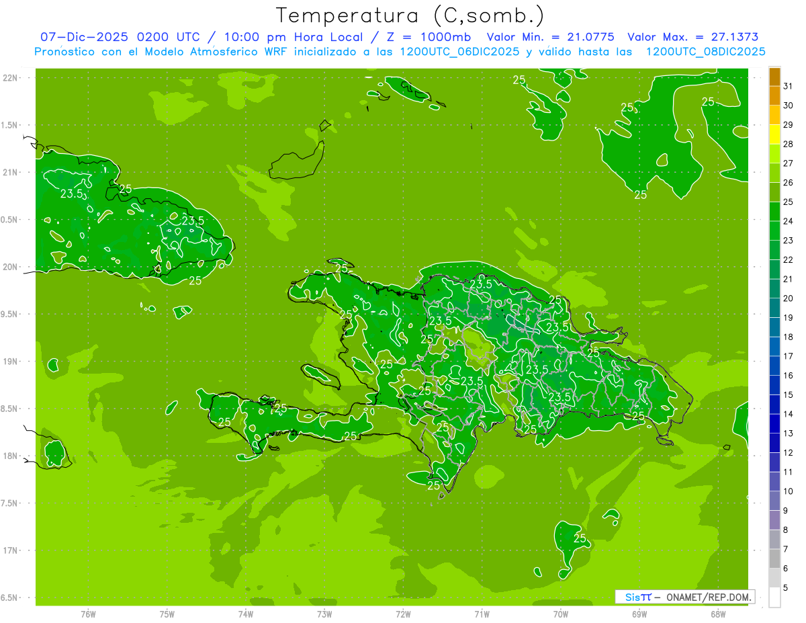This screenshot has height=623, width=806.
Task: Click the "75W" longitude label
Action: [167, 614]
